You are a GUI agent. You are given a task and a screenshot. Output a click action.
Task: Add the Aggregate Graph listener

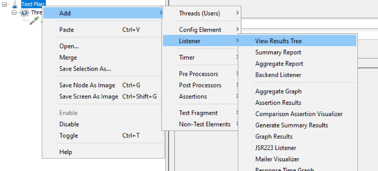pos(278,92)
